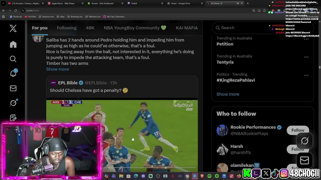Open Notifications via the bell icon
Viewport: 321px width, 180px height.
[x=13, y=73]
